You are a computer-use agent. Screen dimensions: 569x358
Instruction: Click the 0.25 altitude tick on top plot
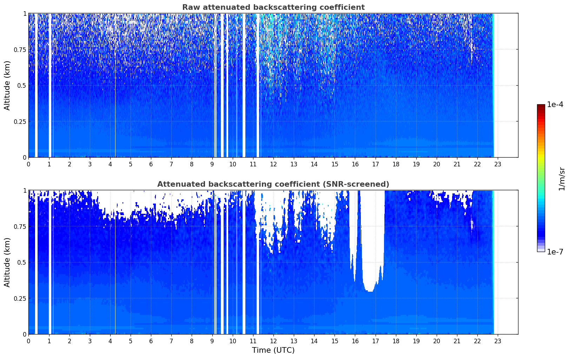pyautogui.click(x=20, y=121)
